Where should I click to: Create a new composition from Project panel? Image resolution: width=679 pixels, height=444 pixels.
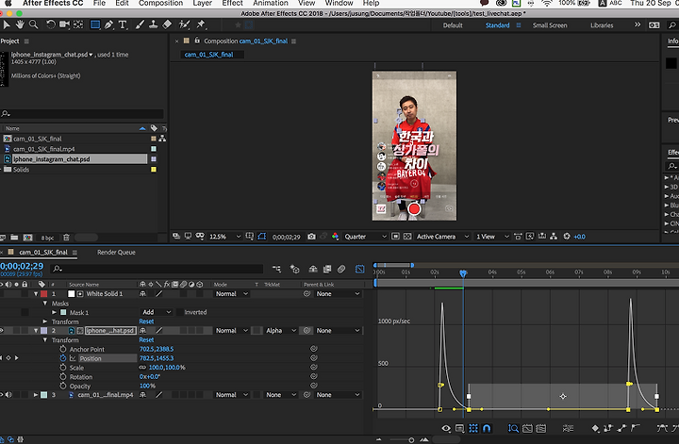[27, 238]
